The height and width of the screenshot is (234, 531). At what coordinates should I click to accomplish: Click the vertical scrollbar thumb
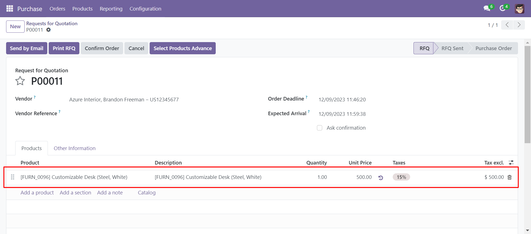click(x=527, y=94)
